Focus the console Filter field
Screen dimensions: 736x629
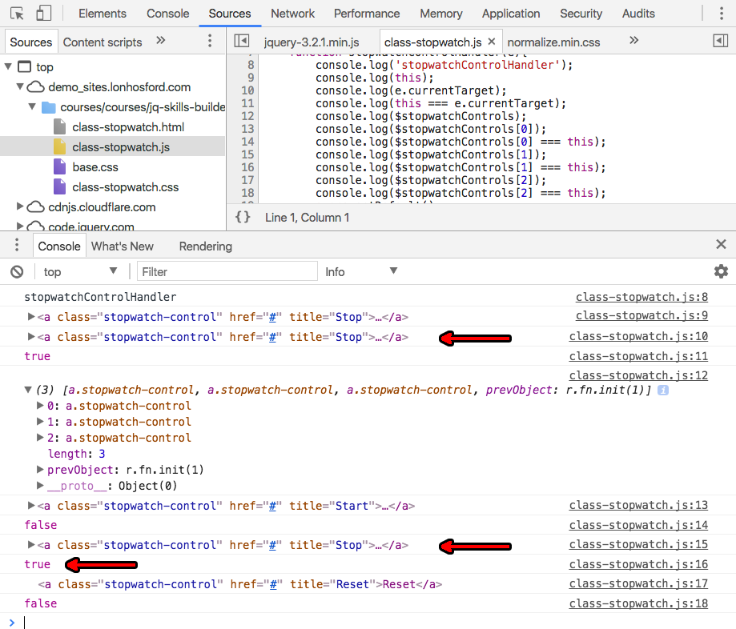227,271
